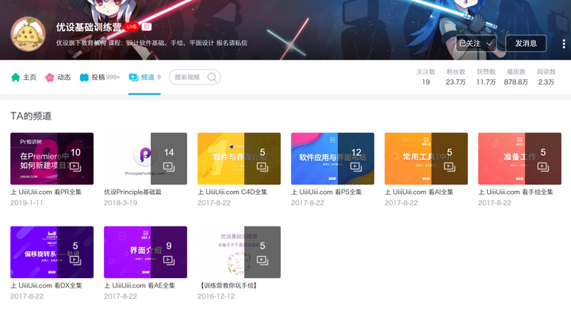The width and height of the screenshot is (571, 313).
Task: Click the 获赞数 11.7万 stat
Action: (486, 77)
